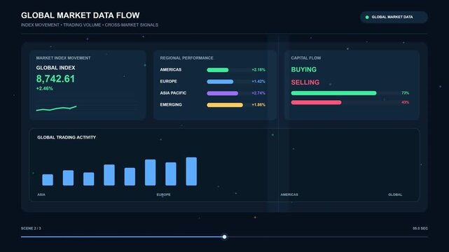
Task: Click the +2.46% index change
Action: (x=44, y=89)
